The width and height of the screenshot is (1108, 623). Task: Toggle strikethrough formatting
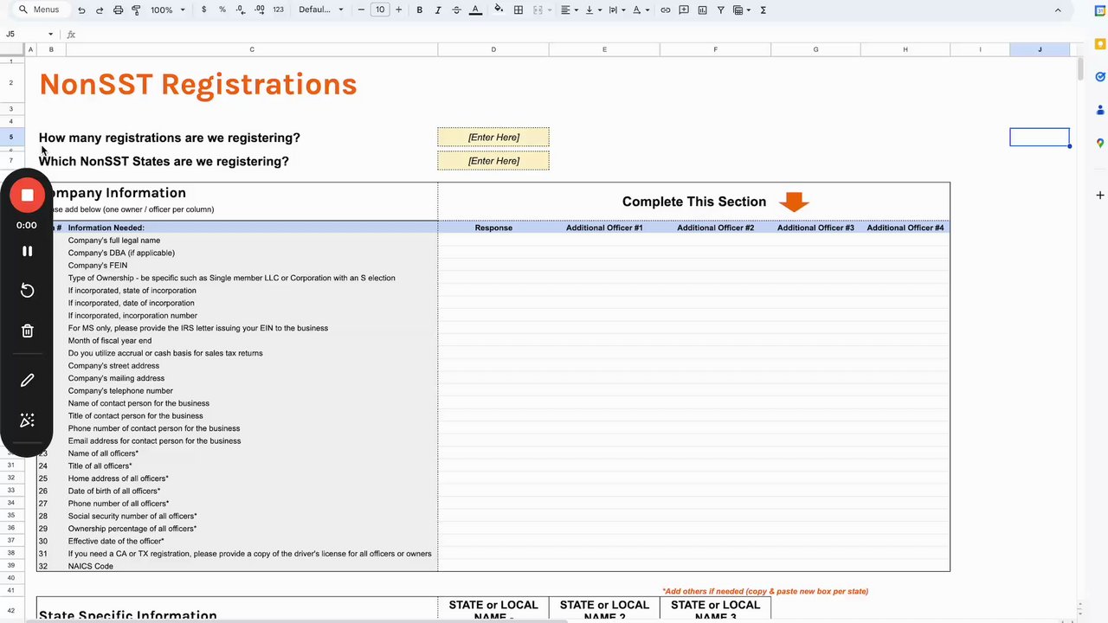(x=456, y=10)
